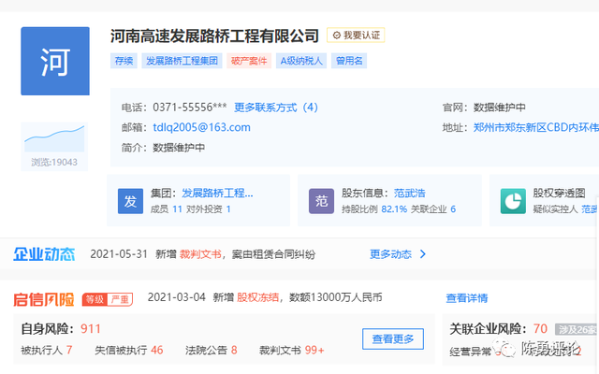Select the A级纳税人 tag

[301, 61]
